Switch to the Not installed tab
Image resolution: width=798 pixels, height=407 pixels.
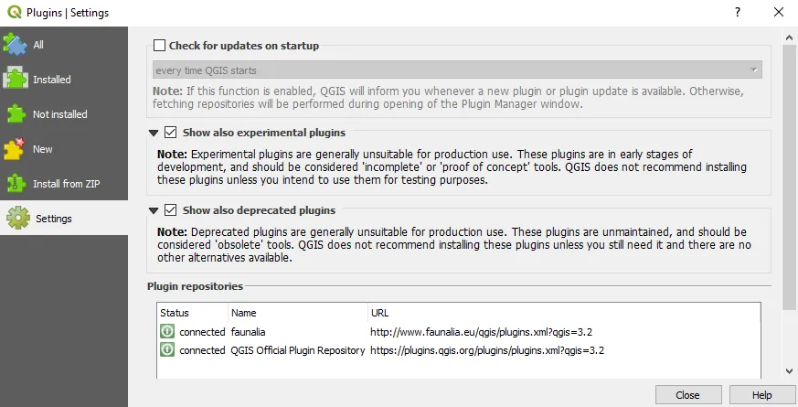[x=60, y=114]
